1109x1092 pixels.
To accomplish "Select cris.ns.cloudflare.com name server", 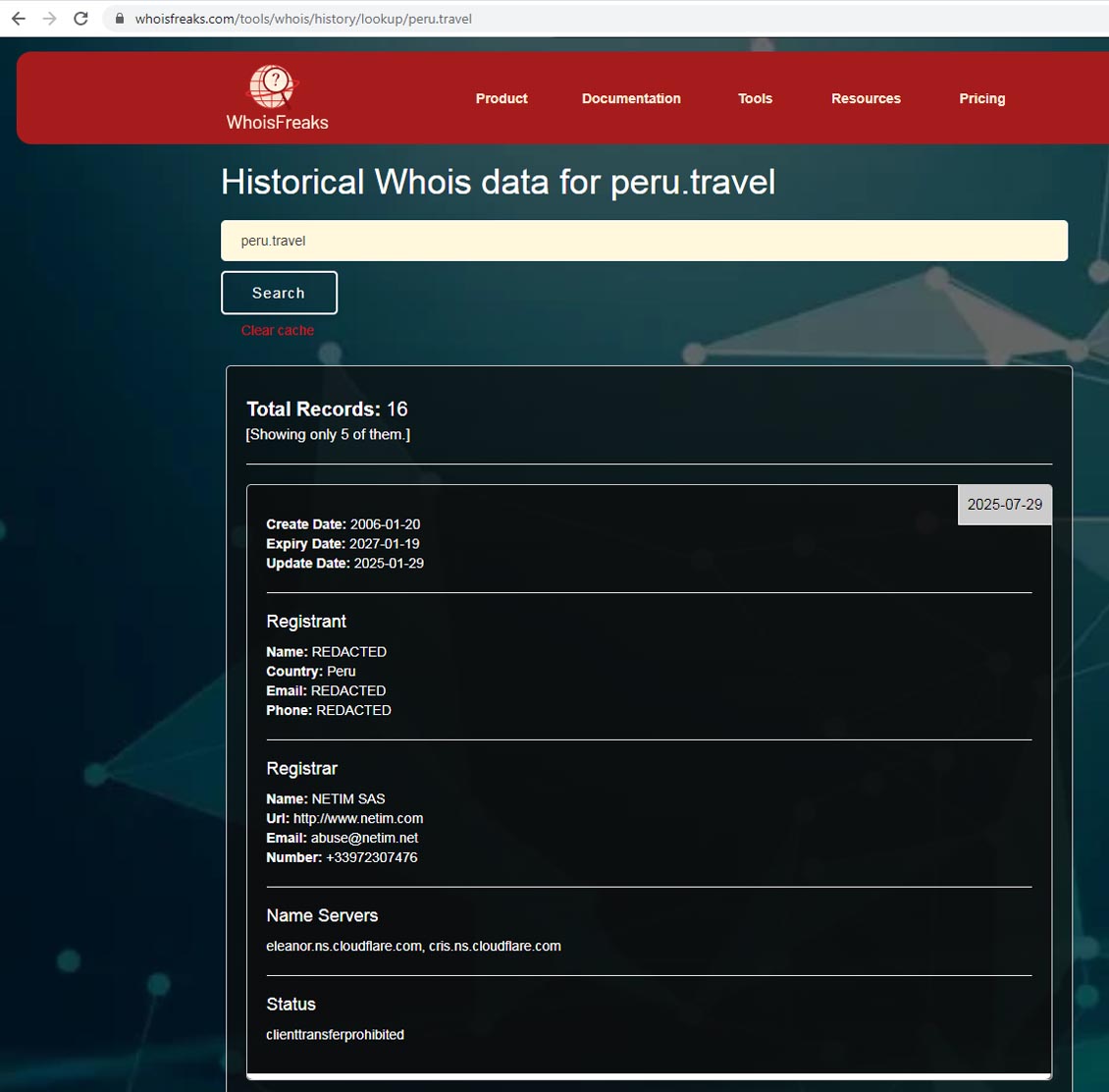I will 495,947.
